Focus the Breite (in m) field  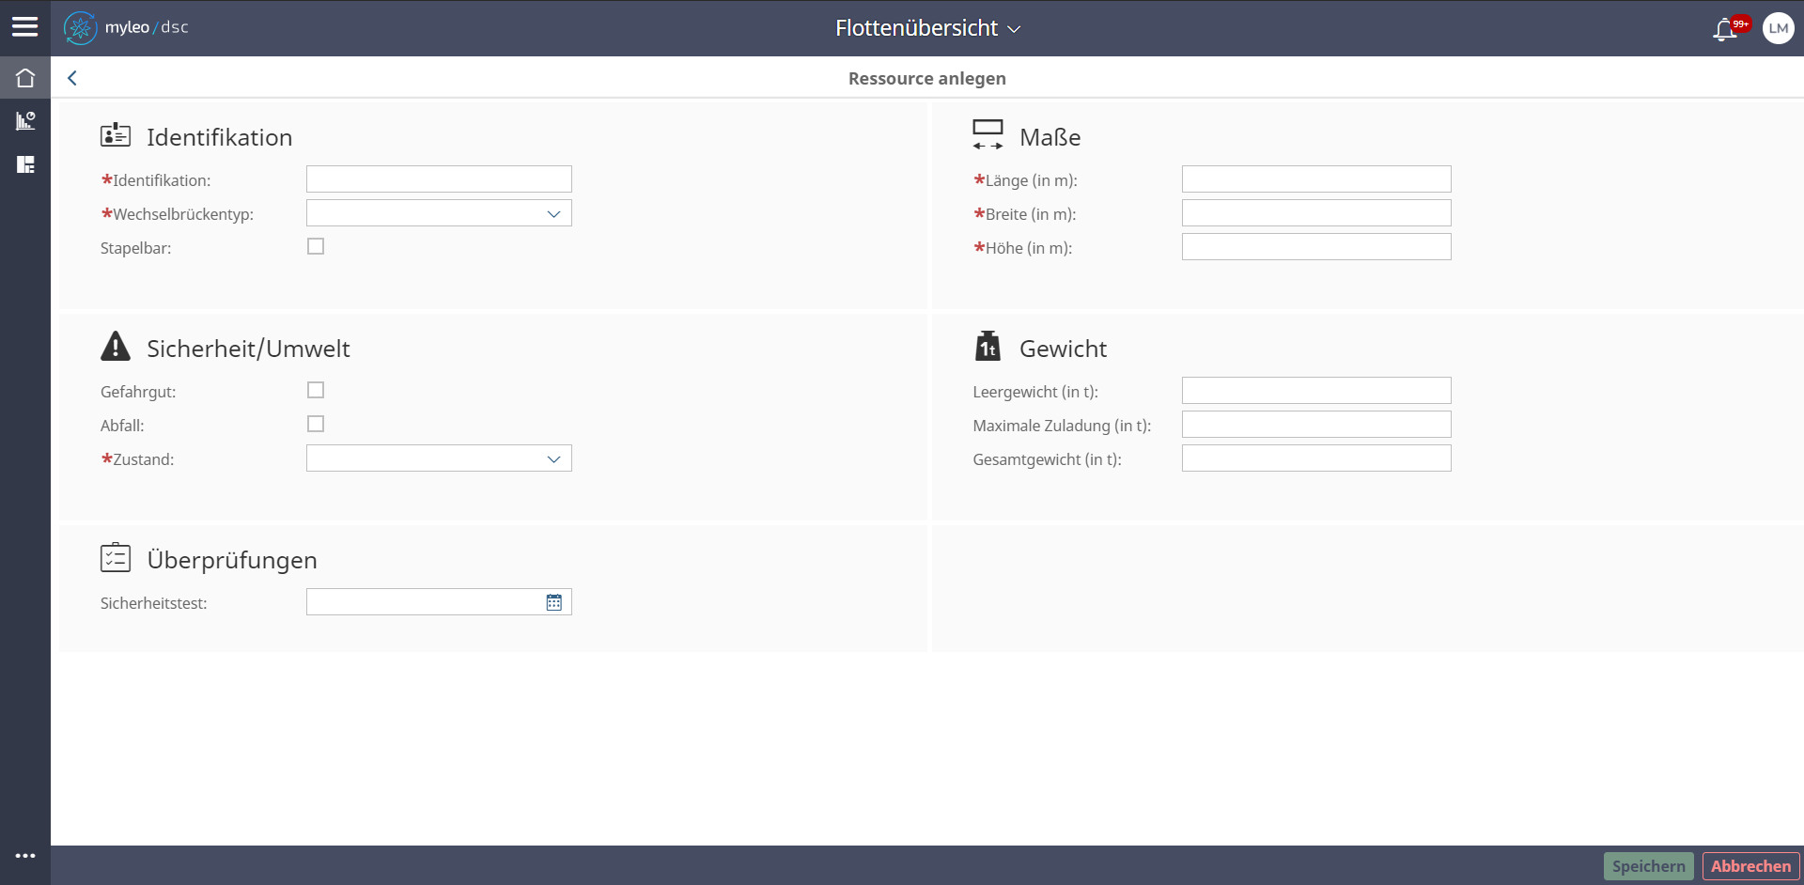pyautogui.click(x=1316, y=213)
